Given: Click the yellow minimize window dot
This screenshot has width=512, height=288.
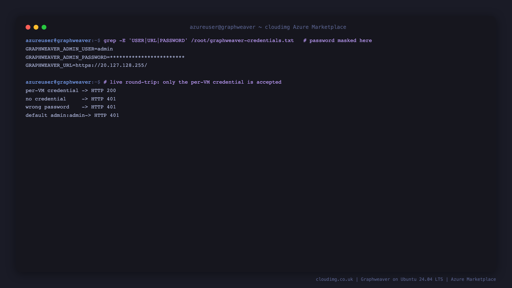Looking at the screenshot, I should point(36,27).
